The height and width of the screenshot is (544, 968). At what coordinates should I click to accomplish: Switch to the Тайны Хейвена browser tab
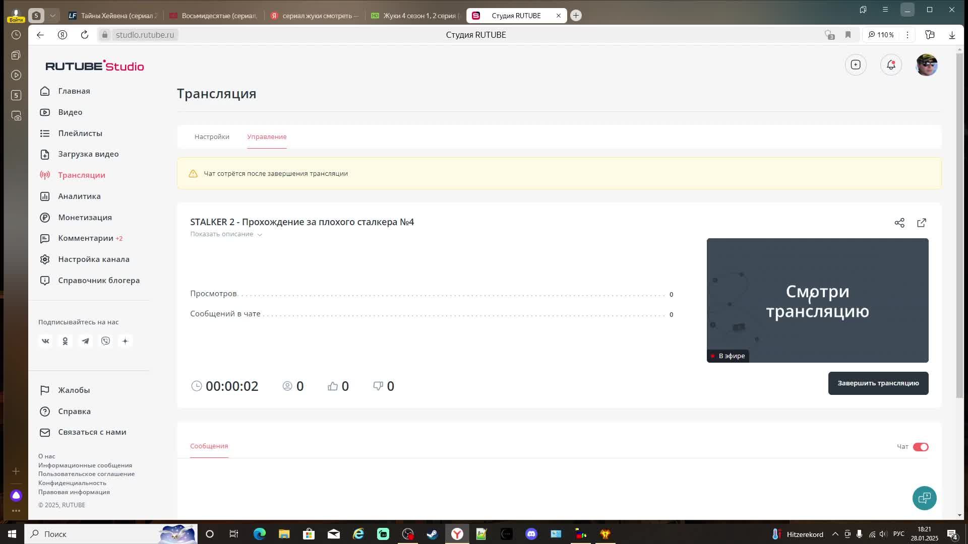113,16
